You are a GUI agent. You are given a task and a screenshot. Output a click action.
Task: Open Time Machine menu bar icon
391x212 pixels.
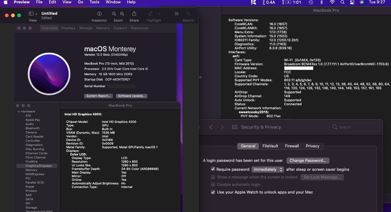[311, 2]
